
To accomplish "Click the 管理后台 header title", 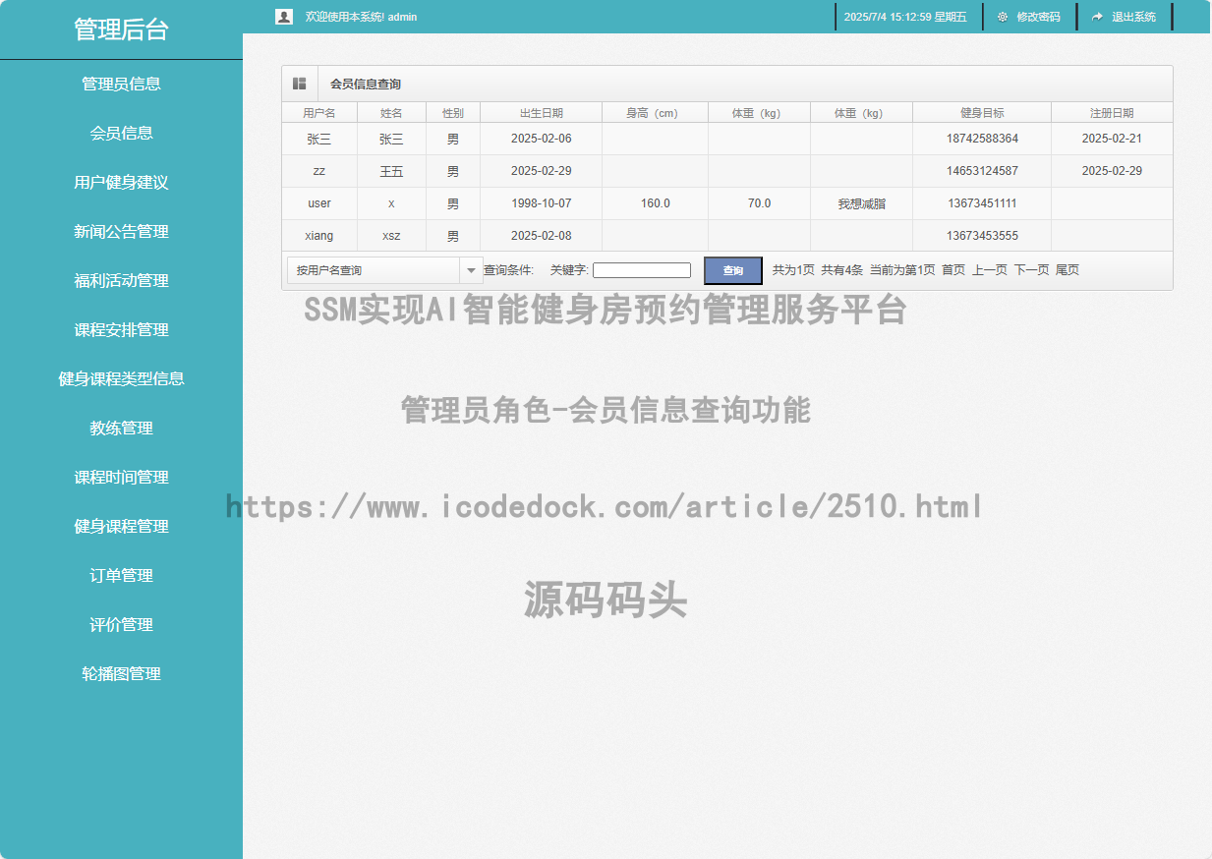I will (121, 29).
